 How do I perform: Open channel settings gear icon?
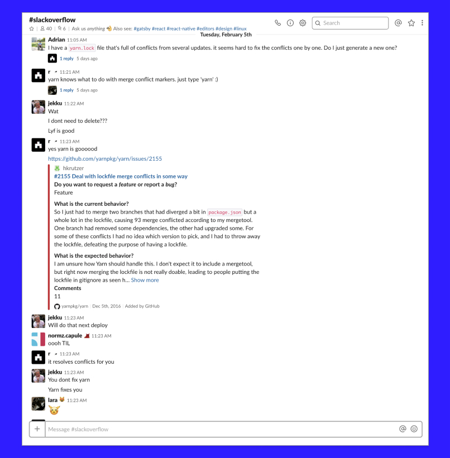(x=303, y=23)
